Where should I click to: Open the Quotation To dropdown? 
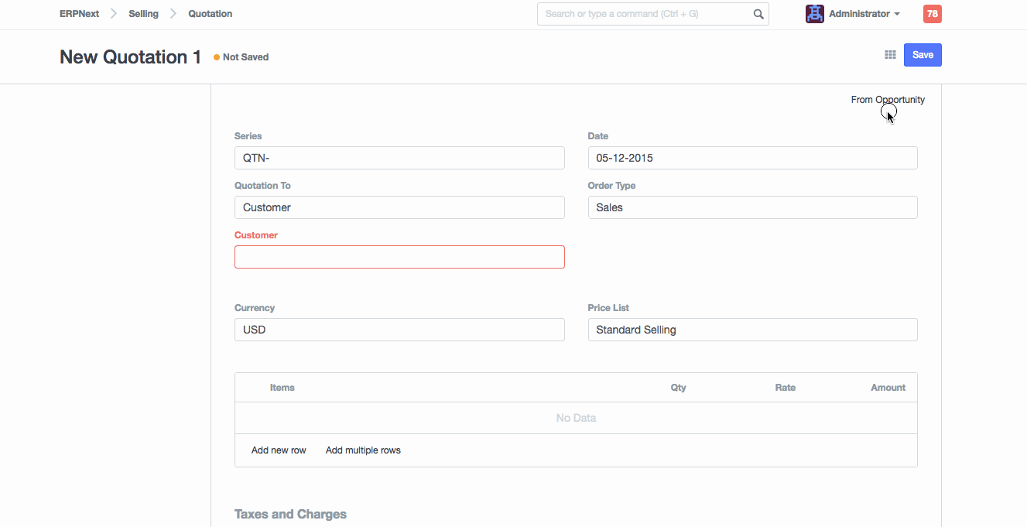tap(399, 207)
